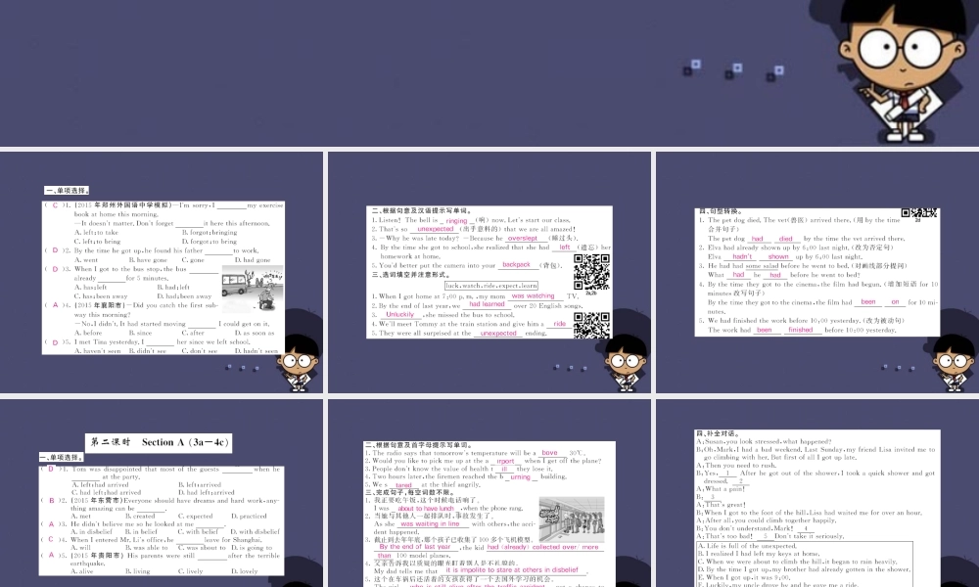The image size is (979, 587).
Task: Open the three-dot options below slide two
Action: (570, 367)
